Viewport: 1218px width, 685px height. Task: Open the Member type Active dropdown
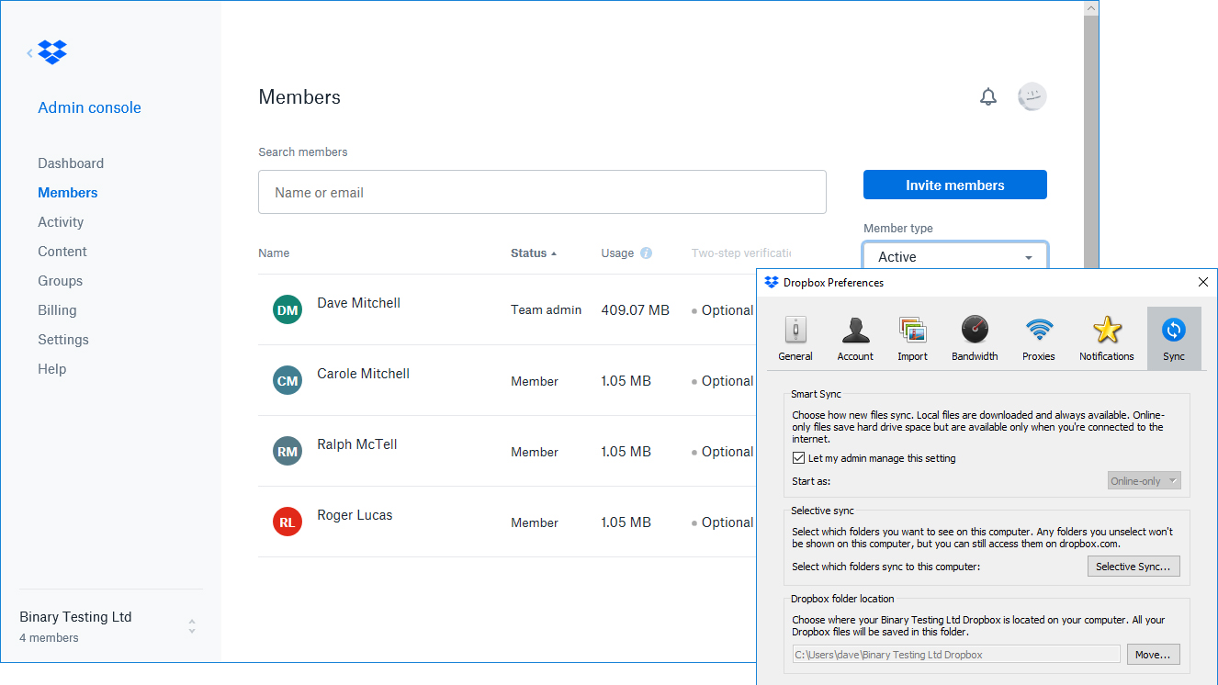(x=954, y=256)
